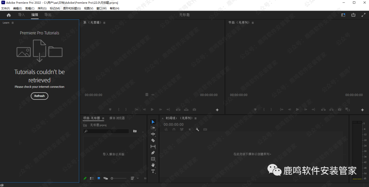Switch to the 导入 workspace tab
369x187 pixels.
tap(22, 15)
